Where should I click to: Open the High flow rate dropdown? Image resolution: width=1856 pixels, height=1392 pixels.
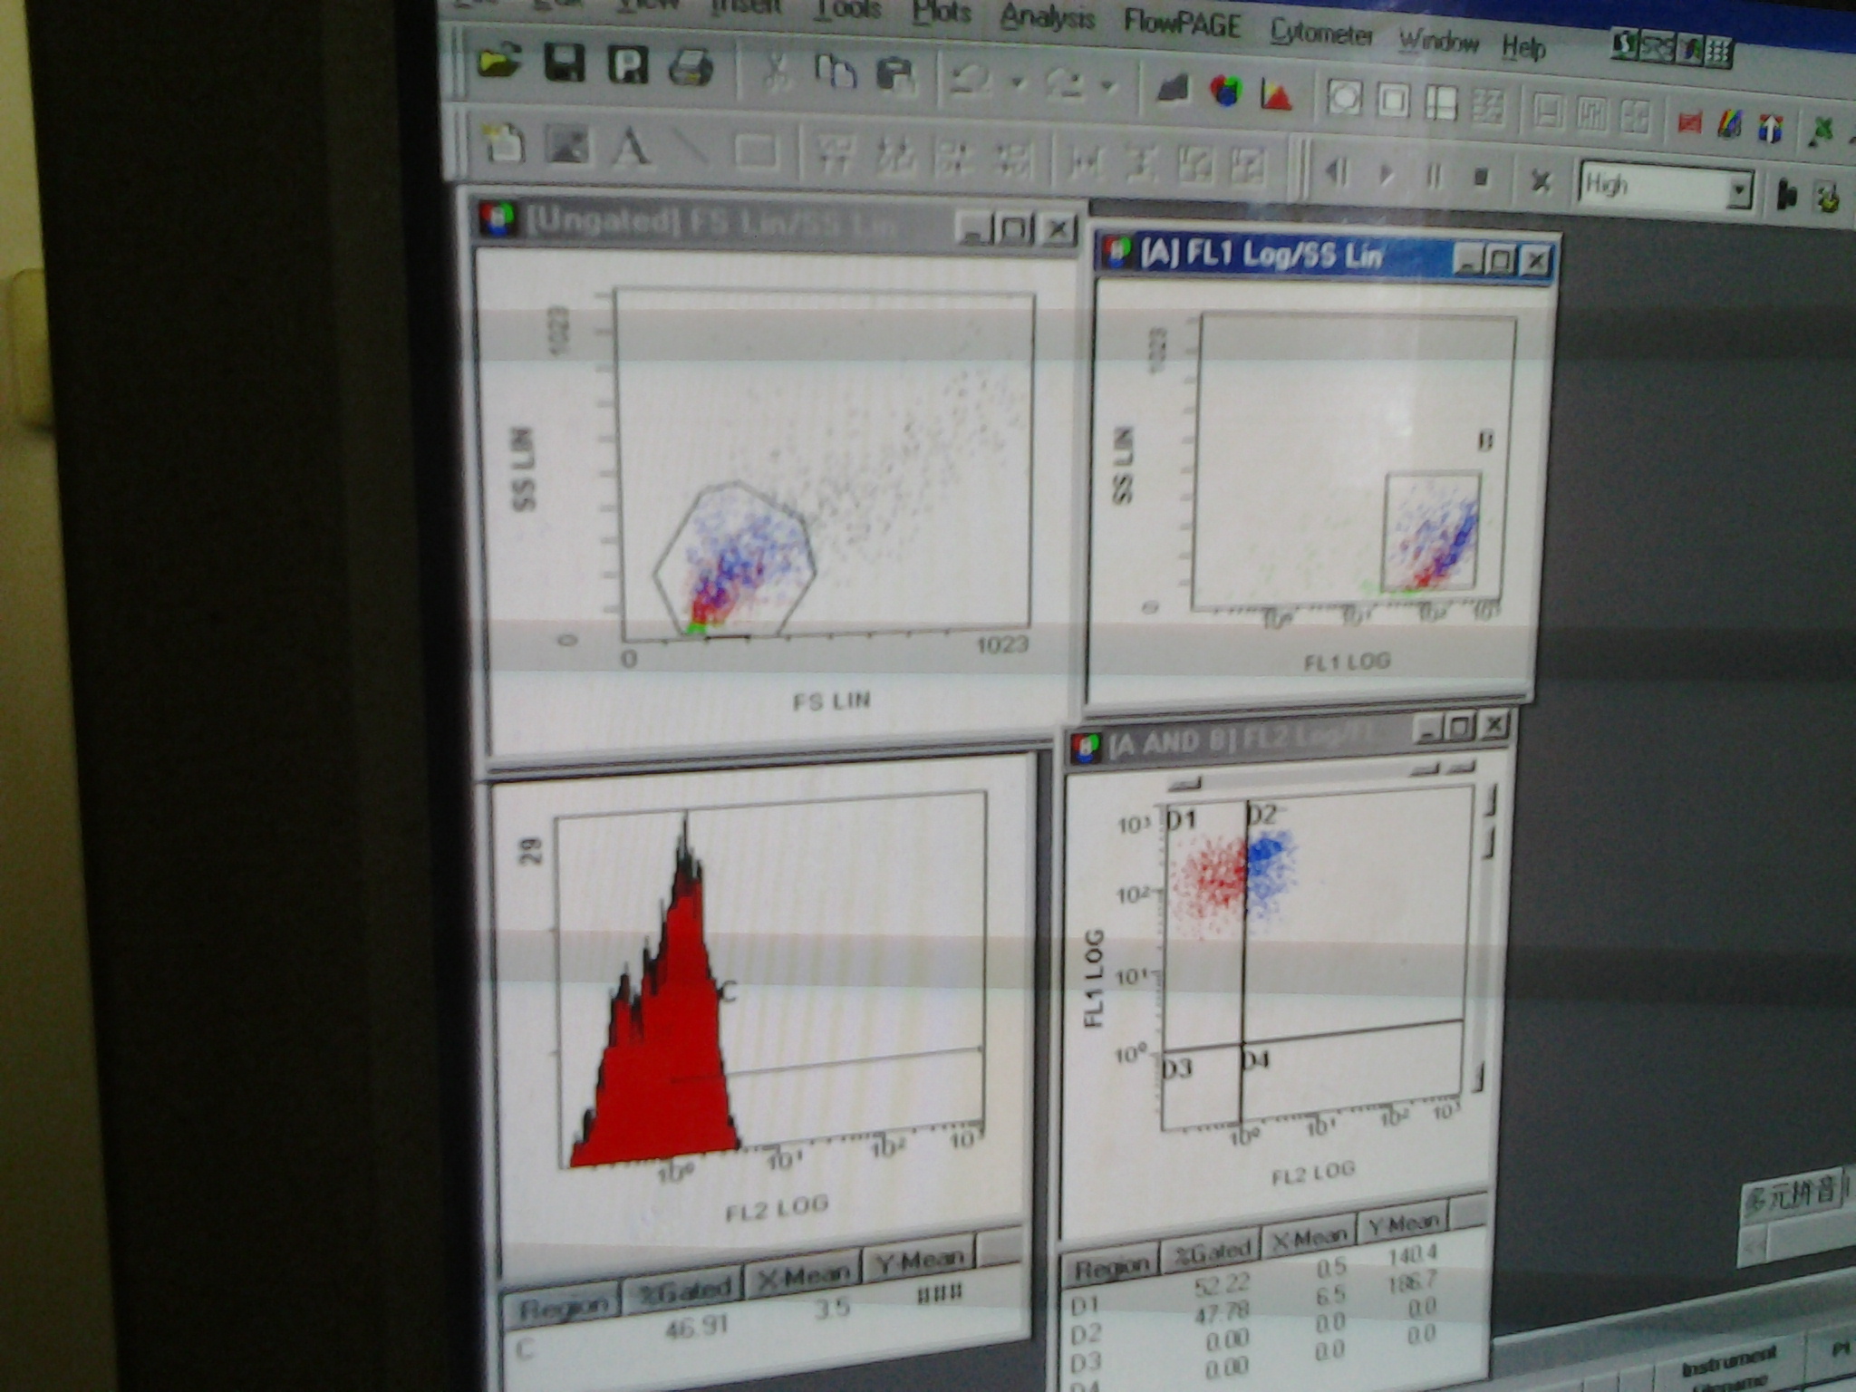point(1738,192)
